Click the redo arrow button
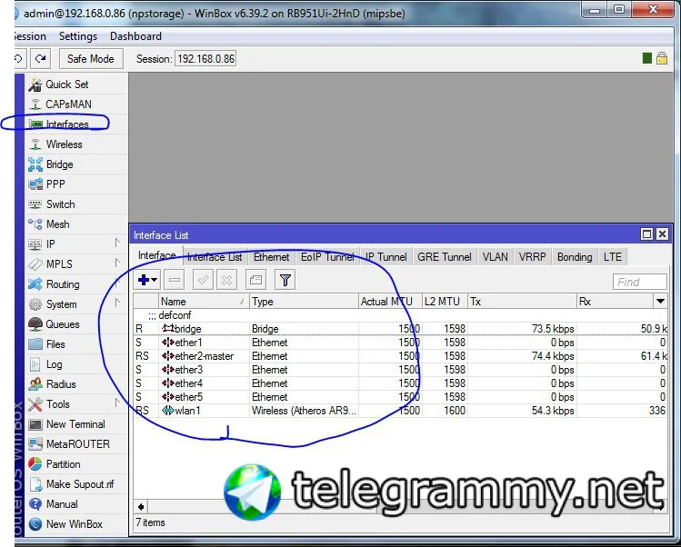Screen dimensions: 681x547 point(41,58)
